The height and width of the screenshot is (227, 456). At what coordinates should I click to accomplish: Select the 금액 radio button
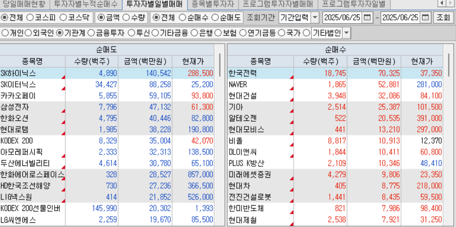(x=101, y=18)
